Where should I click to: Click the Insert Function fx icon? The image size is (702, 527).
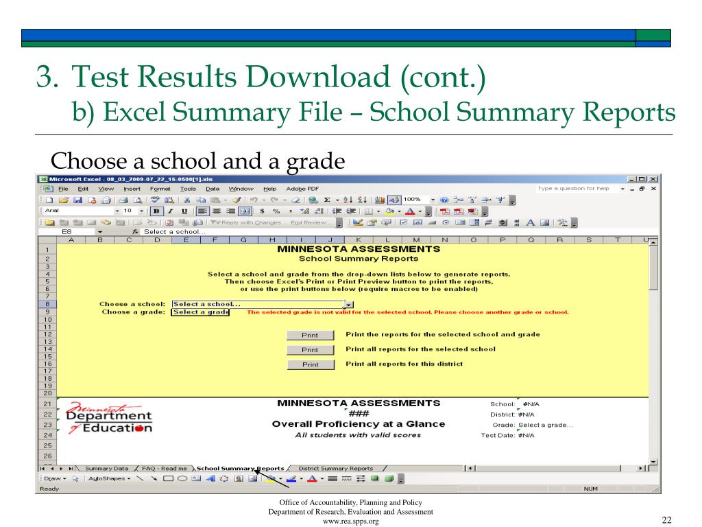[x=135, y=232]
